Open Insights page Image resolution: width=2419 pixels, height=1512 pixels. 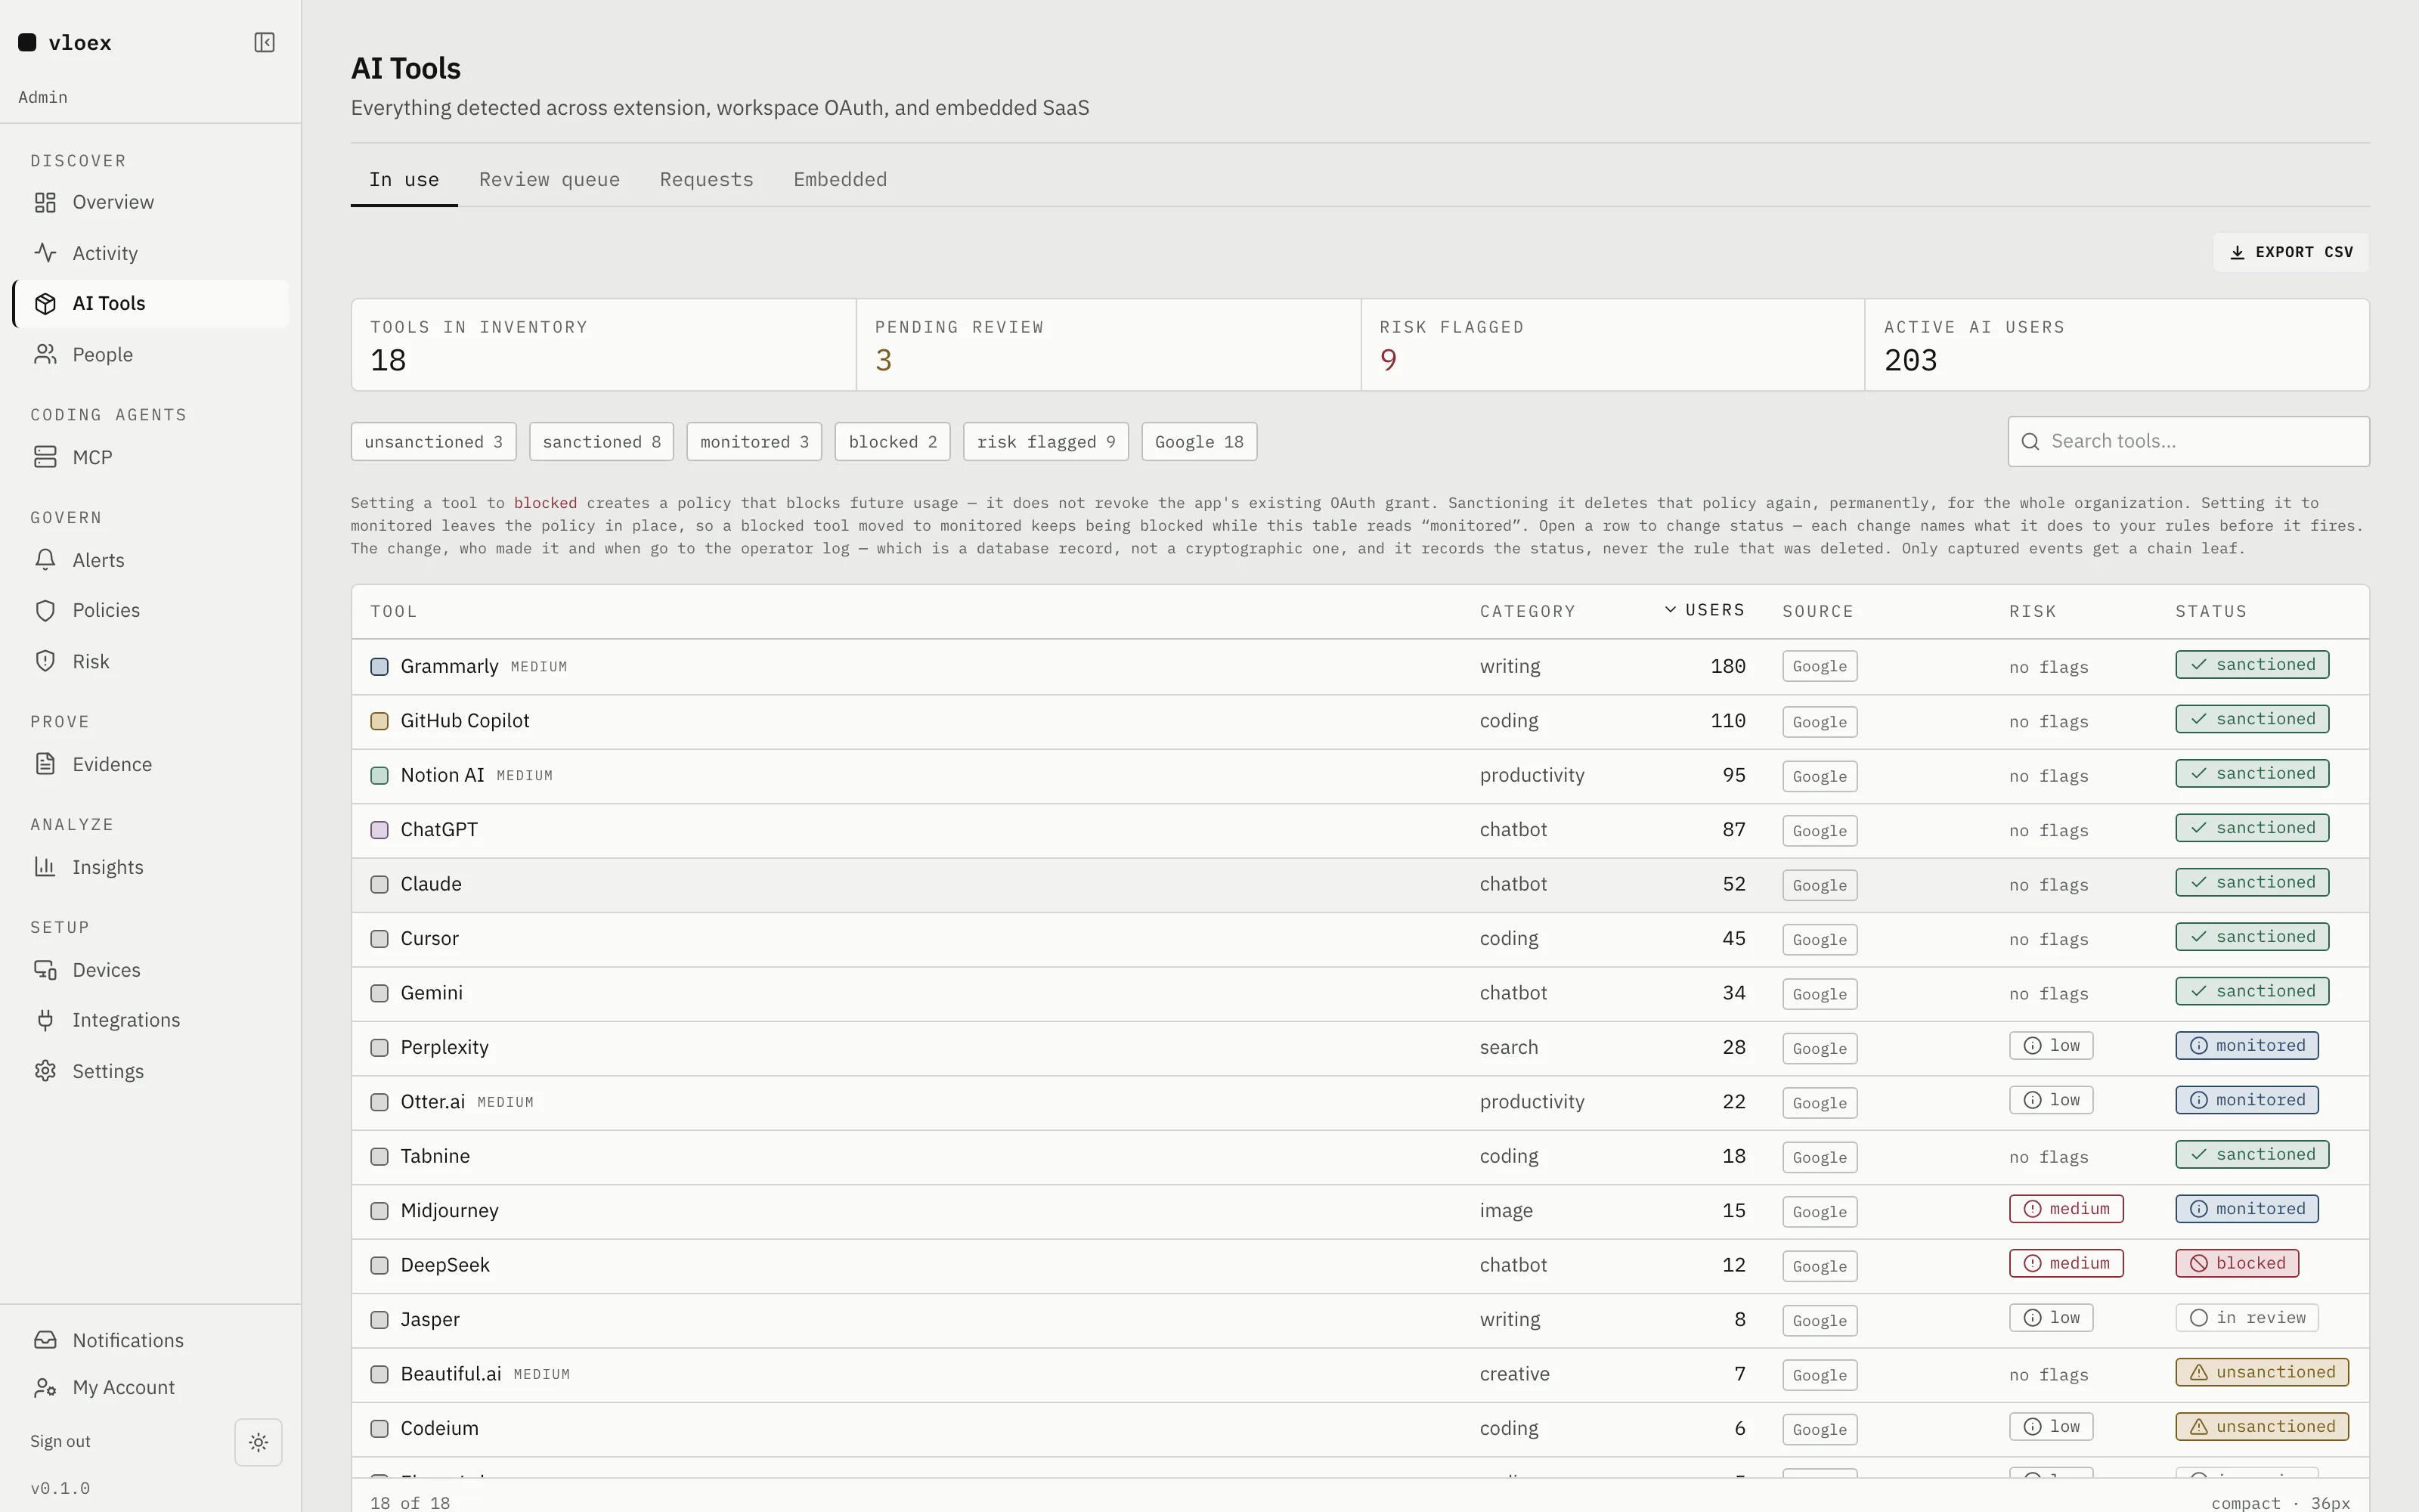tap(151, 867)
